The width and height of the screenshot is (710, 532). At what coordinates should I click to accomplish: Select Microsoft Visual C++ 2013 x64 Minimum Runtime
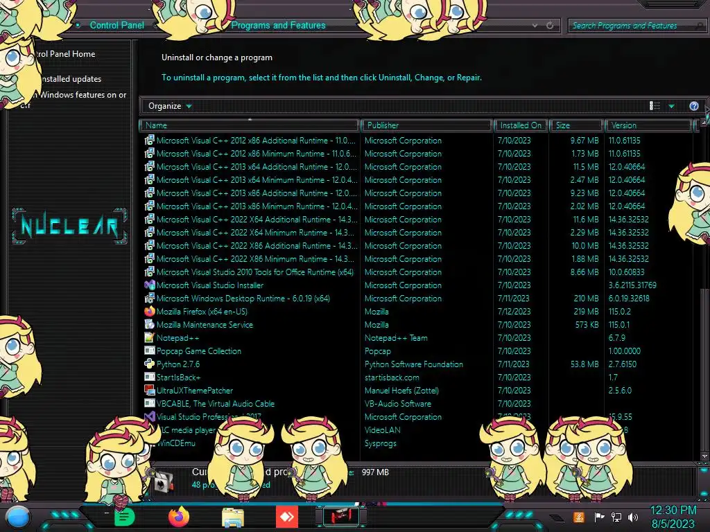(x=257, y=179)
